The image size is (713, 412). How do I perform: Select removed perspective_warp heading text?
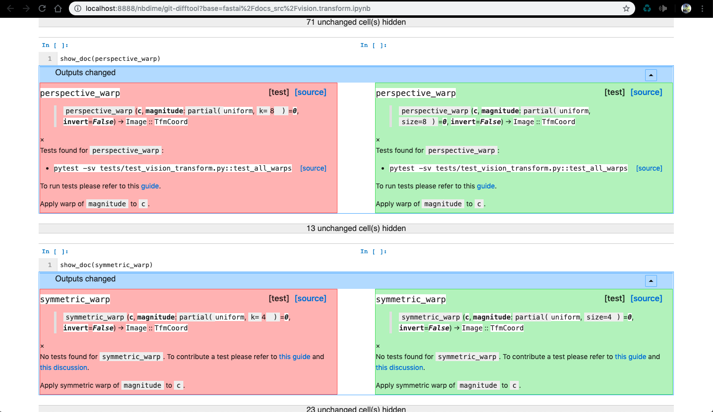[80, 93]
